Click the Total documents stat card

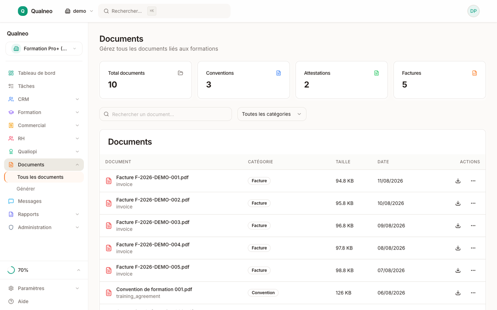146,80
